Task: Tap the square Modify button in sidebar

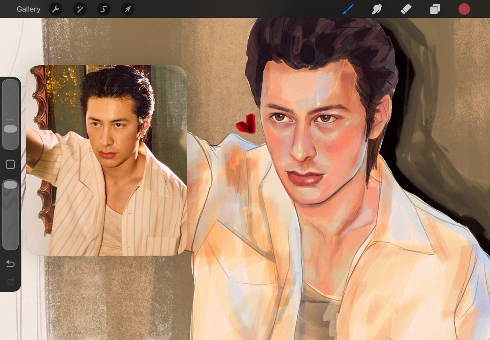Action: tap(10, 164)
